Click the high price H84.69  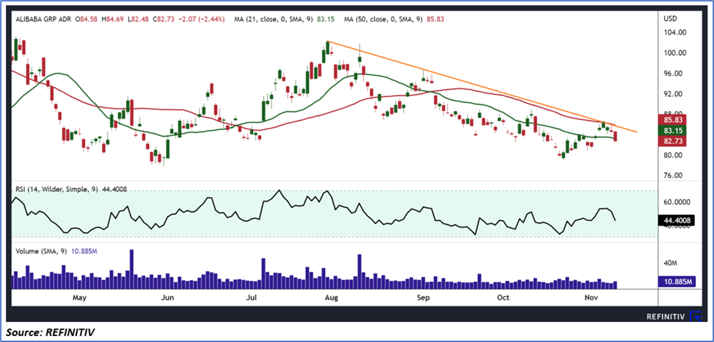click(x=112, y=20)
